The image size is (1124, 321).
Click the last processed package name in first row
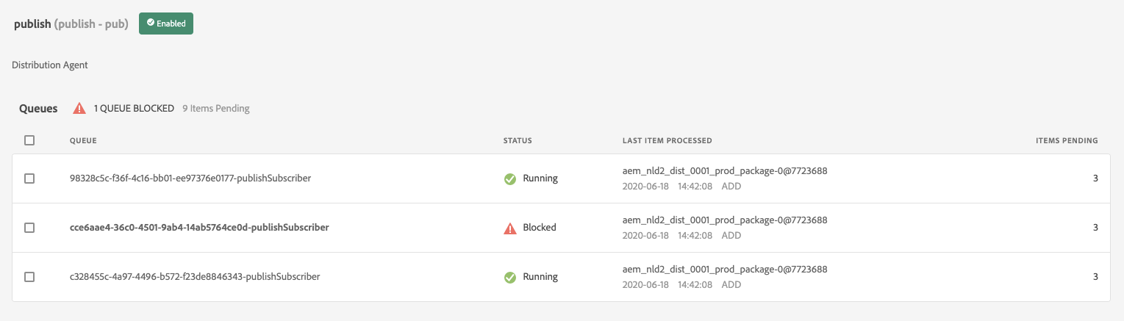coord(725,171)
